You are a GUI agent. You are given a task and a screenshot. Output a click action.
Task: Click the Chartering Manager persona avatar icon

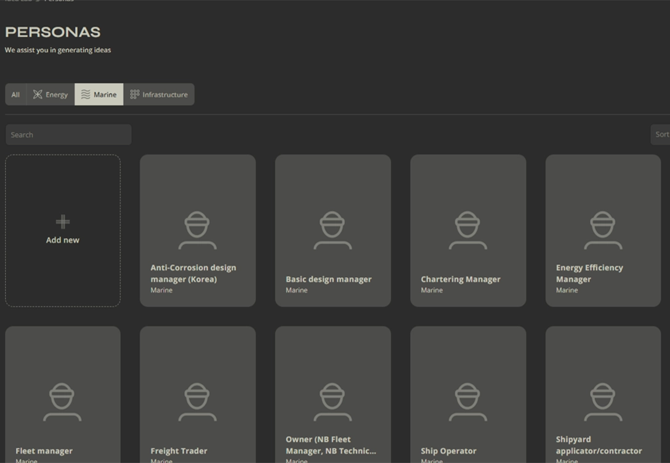(x=467, y=230)
